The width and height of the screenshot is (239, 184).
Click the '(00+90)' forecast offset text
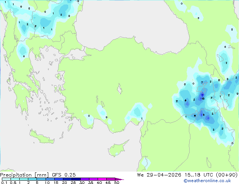(x=227, y=175)
